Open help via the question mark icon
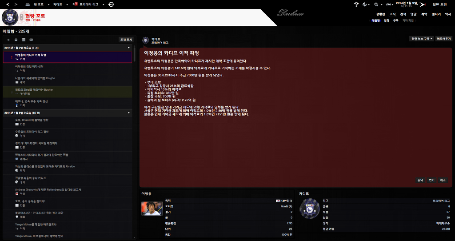Viewport: 455px width, 241px height. coord(356,4)
